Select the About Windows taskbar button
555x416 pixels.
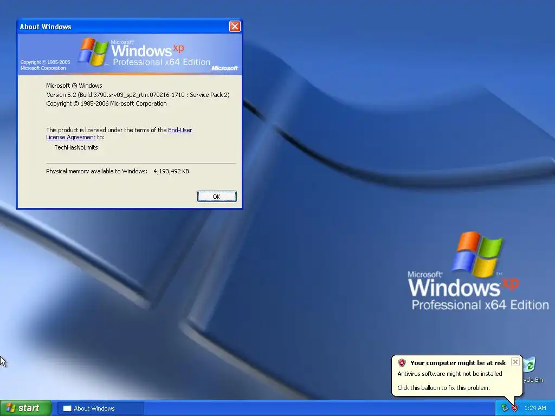point(100,408)
